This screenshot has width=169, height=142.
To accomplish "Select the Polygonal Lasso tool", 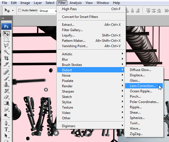I will click(x=6, y=46).
